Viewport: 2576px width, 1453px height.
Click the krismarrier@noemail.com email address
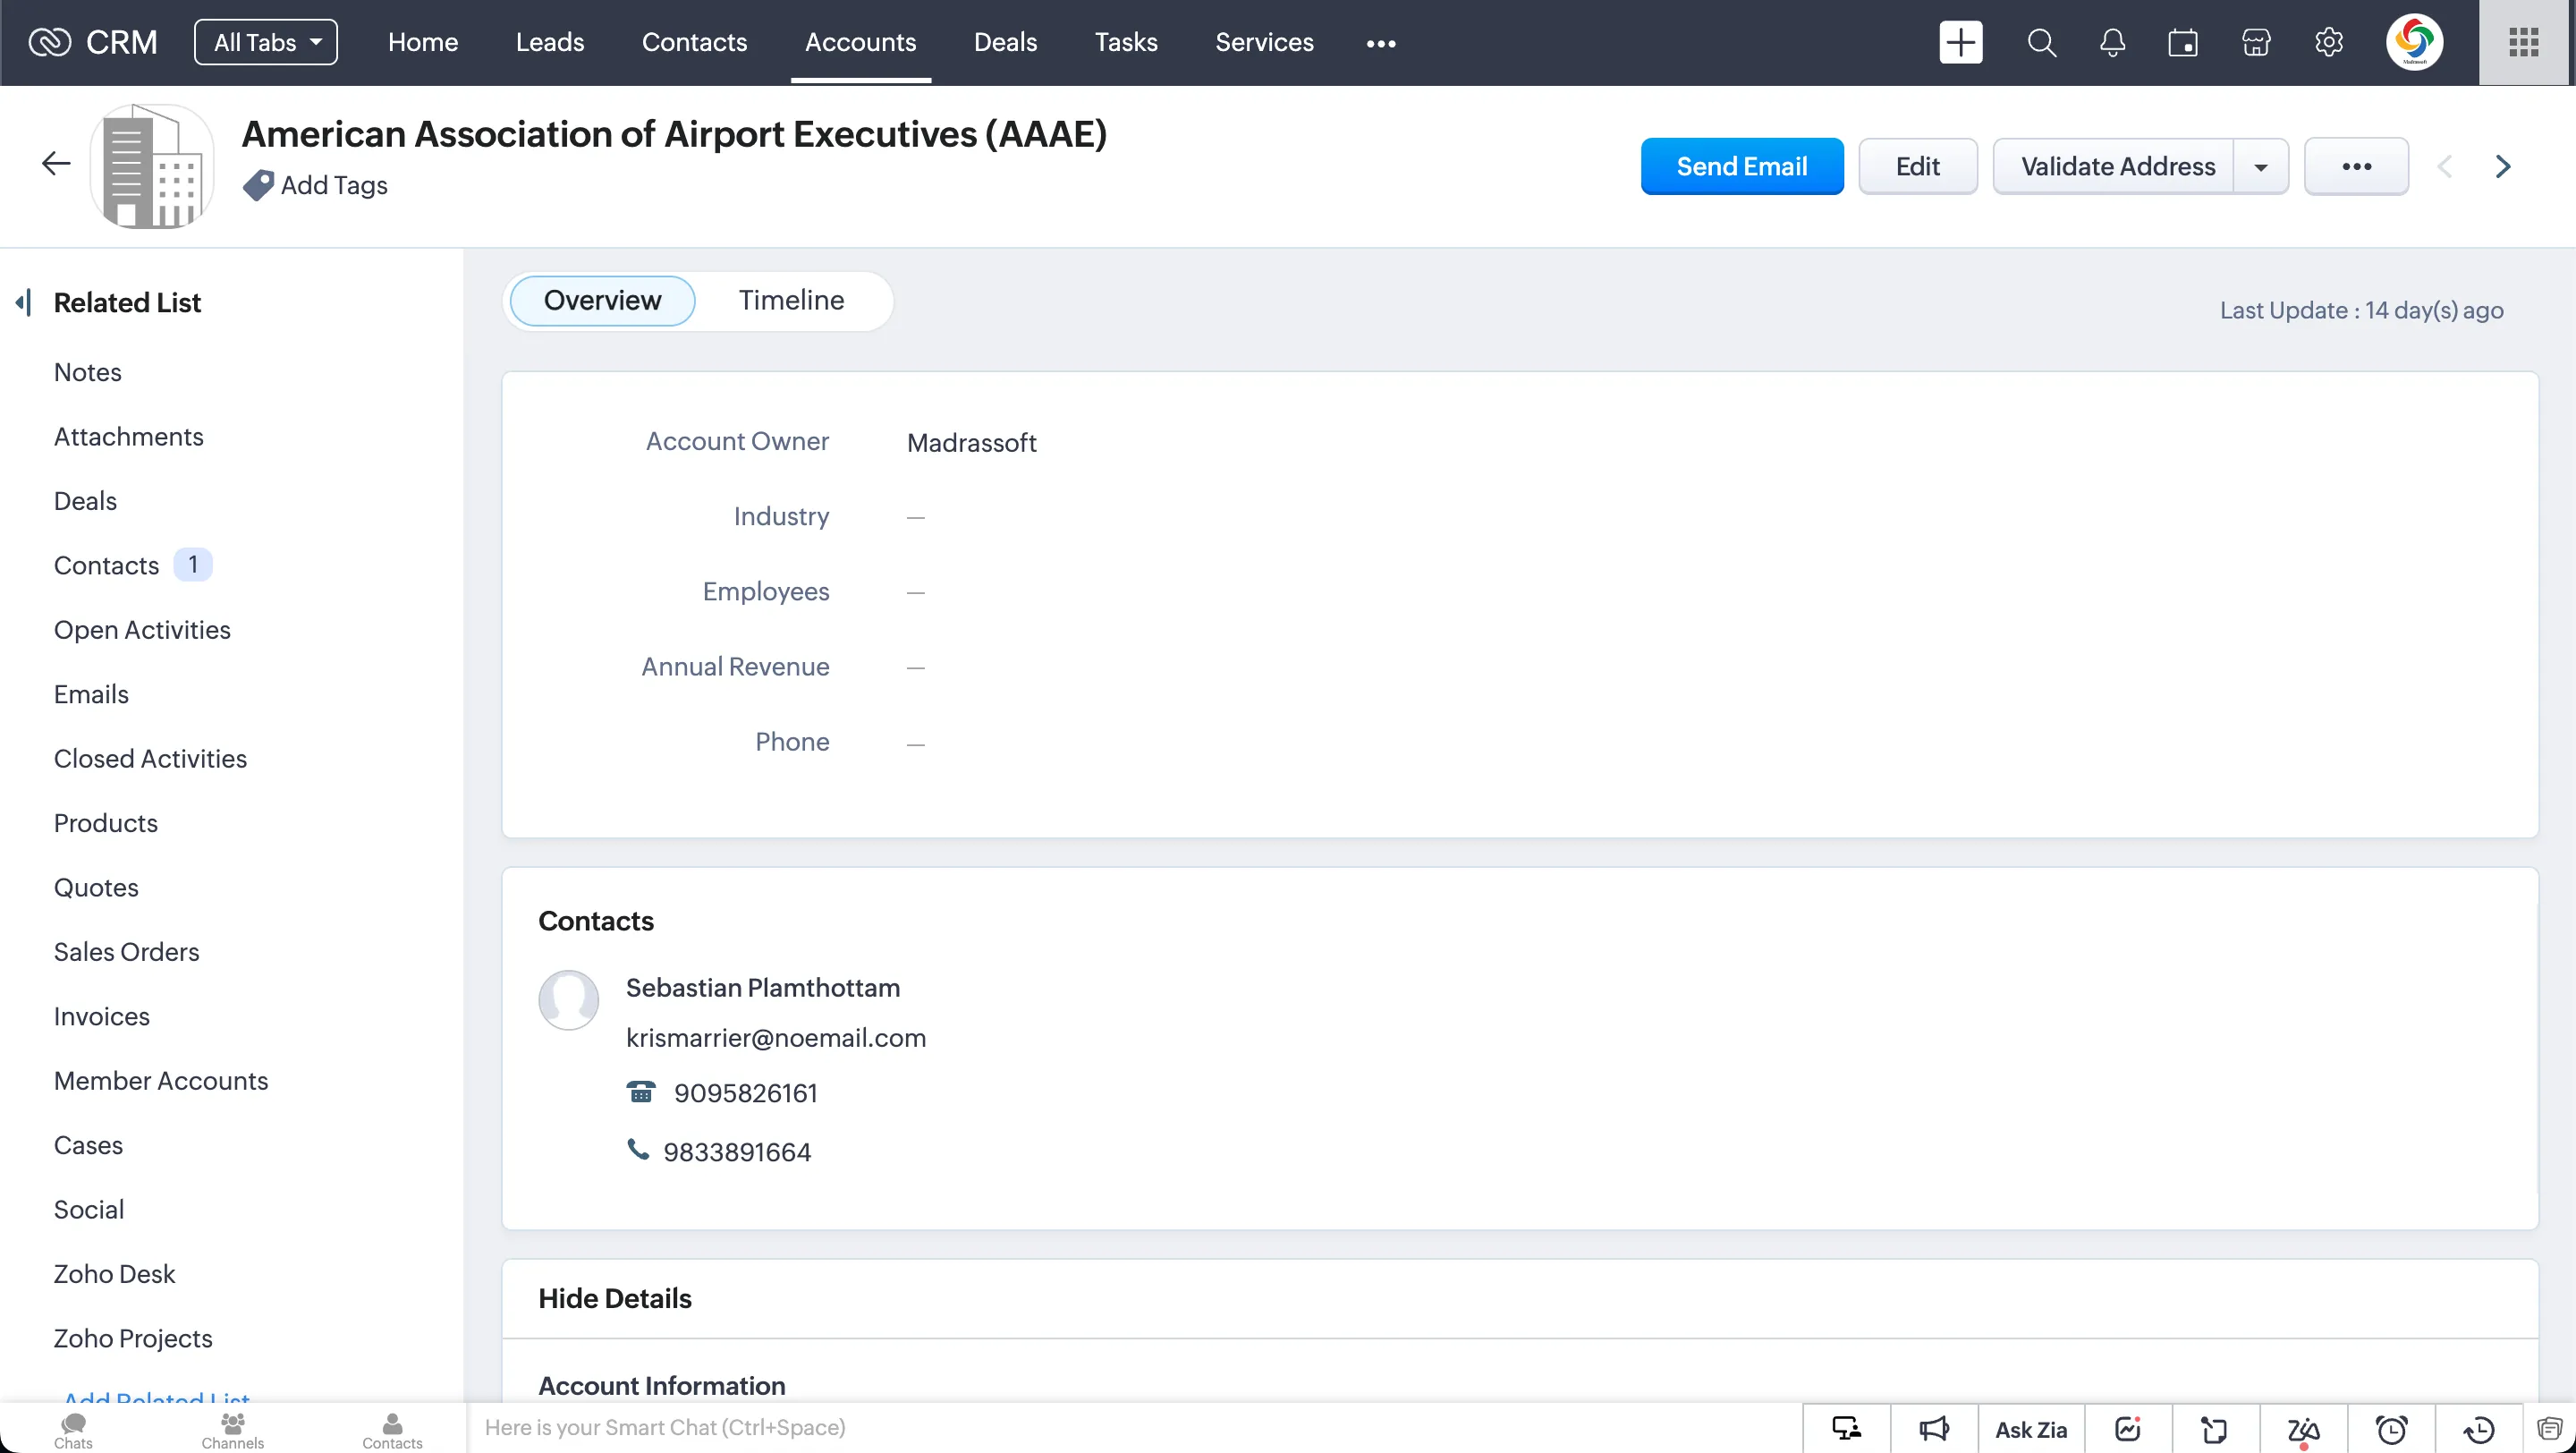click(x=776, y=1038)
